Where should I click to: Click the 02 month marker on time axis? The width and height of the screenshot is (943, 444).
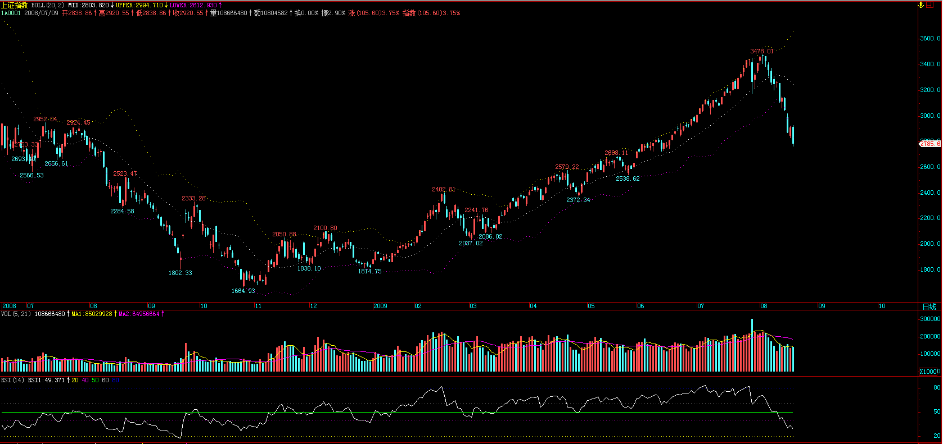tap(418, 306)
